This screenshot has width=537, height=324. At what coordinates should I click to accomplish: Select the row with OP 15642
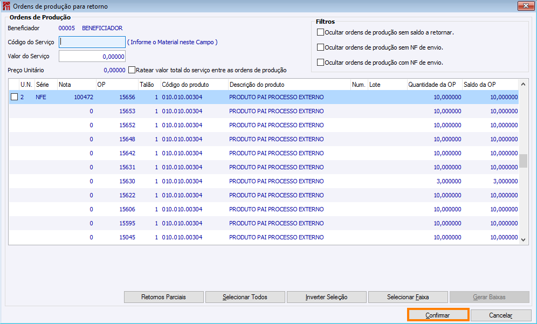tap(264, 153)
